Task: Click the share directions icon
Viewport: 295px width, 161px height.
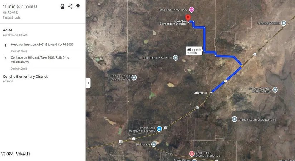Action: coord(70,6)
